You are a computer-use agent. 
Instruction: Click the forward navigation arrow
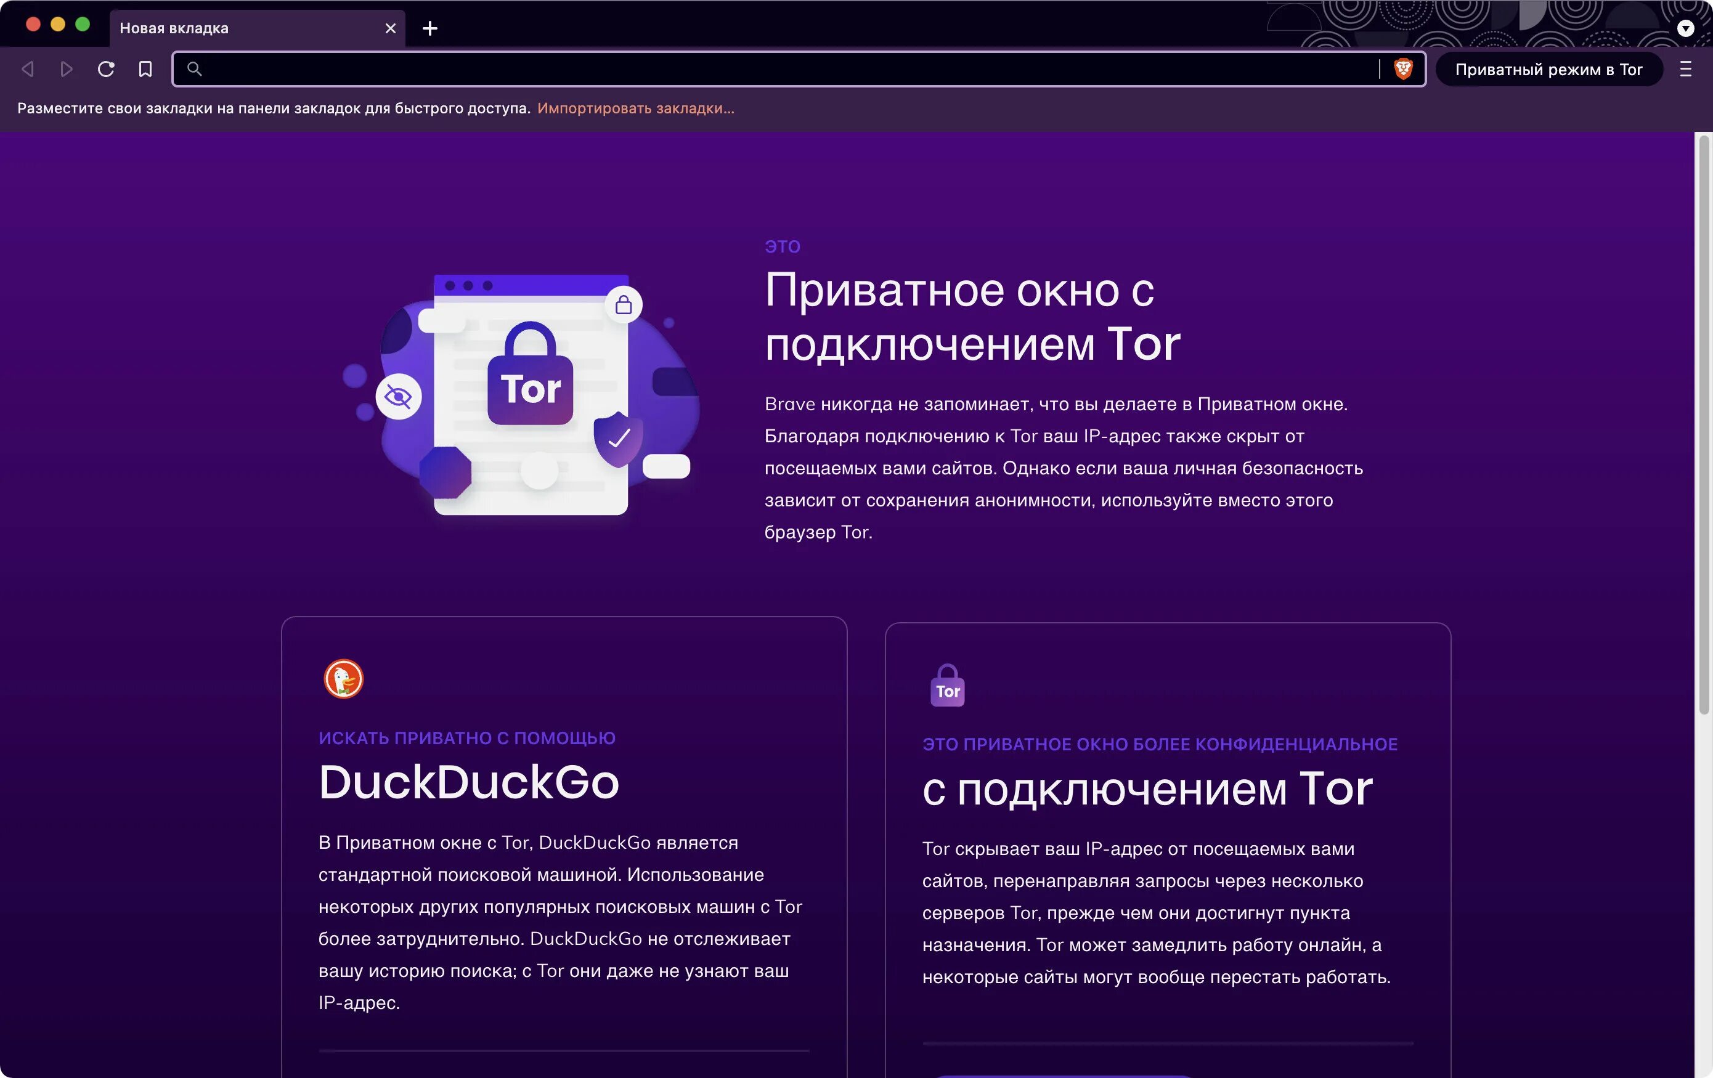[66, 69]
